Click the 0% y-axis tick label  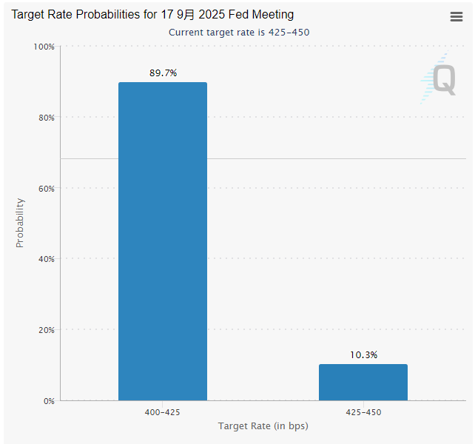tap(48, 400)
